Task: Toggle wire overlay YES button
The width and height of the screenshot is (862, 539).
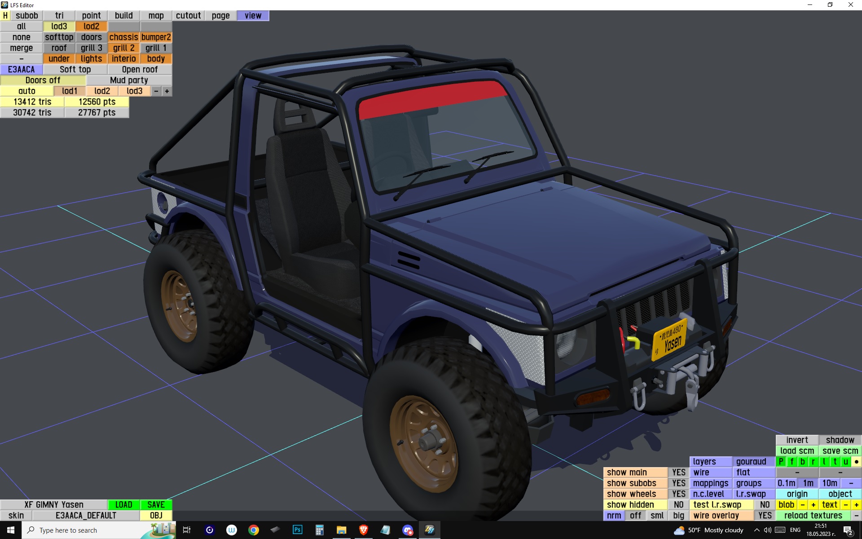Action: (x=765, y=516)
